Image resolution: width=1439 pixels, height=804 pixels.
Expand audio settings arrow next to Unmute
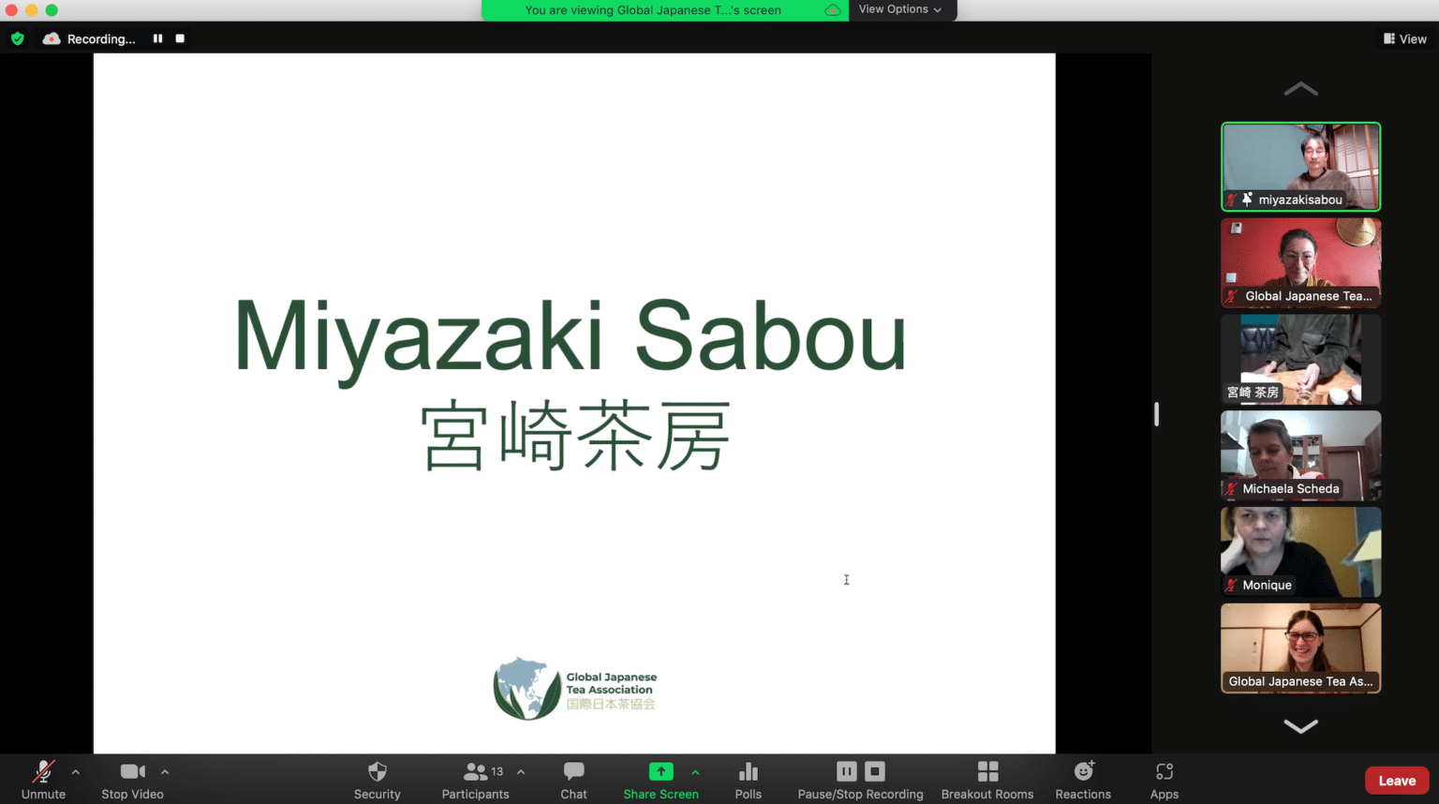point(76,772)
